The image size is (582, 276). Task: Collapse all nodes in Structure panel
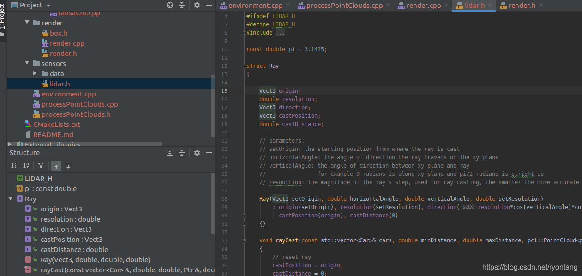(182, 153)
